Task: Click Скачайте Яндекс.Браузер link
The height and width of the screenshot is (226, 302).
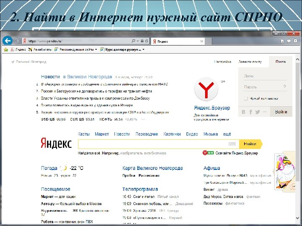Action: point(237,153)
